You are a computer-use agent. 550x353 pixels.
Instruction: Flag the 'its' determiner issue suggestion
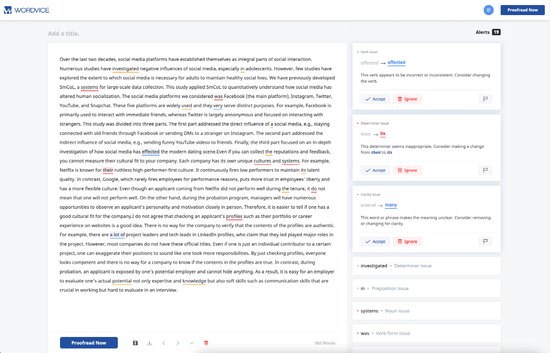pyautogui.click(x=485, y=170)
